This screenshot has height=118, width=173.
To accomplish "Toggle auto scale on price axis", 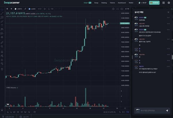I will (x=128, y=112).
